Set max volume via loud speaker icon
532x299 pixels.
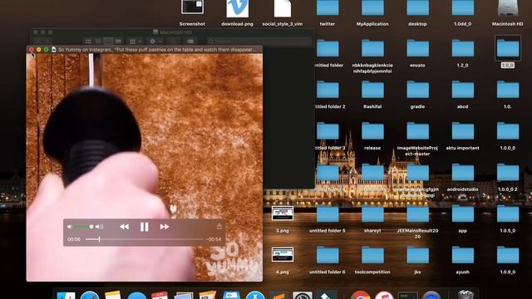pos(100,227)
